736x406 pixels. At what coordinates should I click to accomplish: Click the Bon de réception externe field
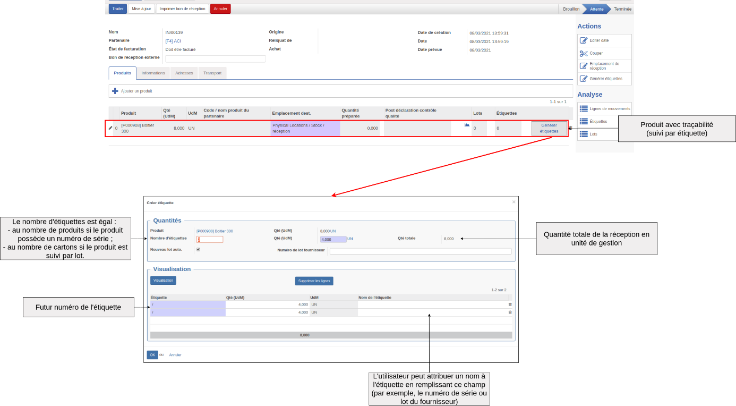pyautogui.click(x=216, y=59)
